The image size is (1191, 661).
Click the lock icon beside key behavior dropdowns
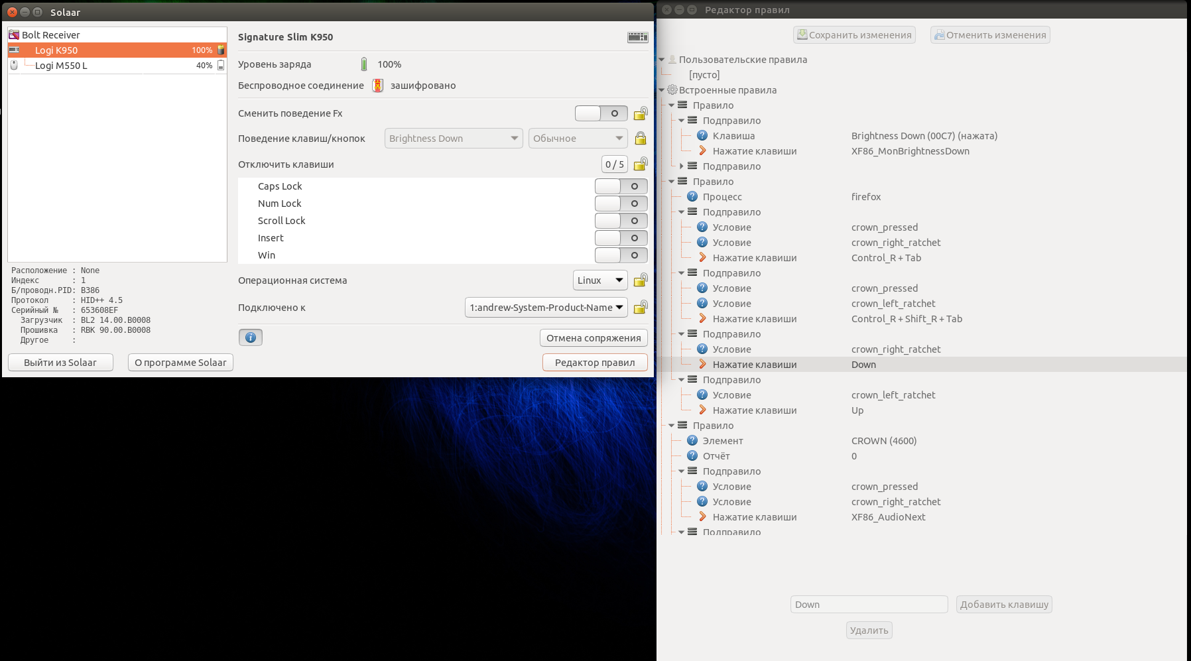(640, 139)
